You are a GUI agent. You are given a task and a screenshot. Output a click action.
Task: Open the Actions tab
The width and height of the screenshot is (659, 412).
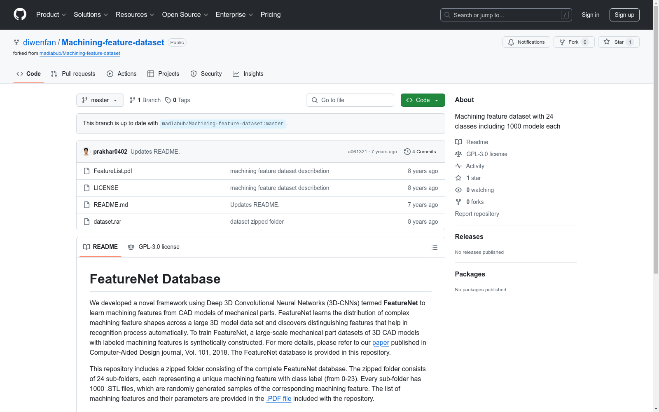pyautogui.click(x=122, y=74)
